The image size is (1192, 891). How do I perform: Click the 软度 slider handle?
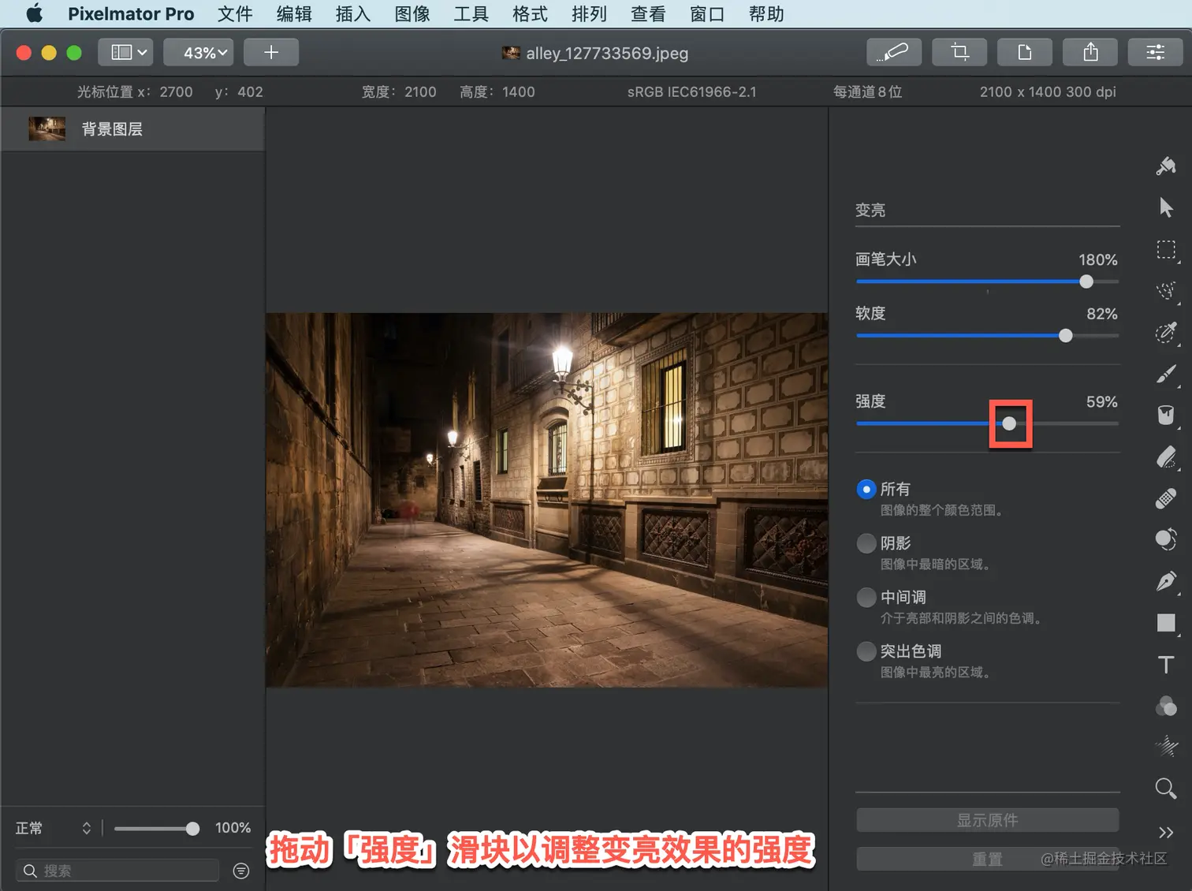[x=1066, y=336]
